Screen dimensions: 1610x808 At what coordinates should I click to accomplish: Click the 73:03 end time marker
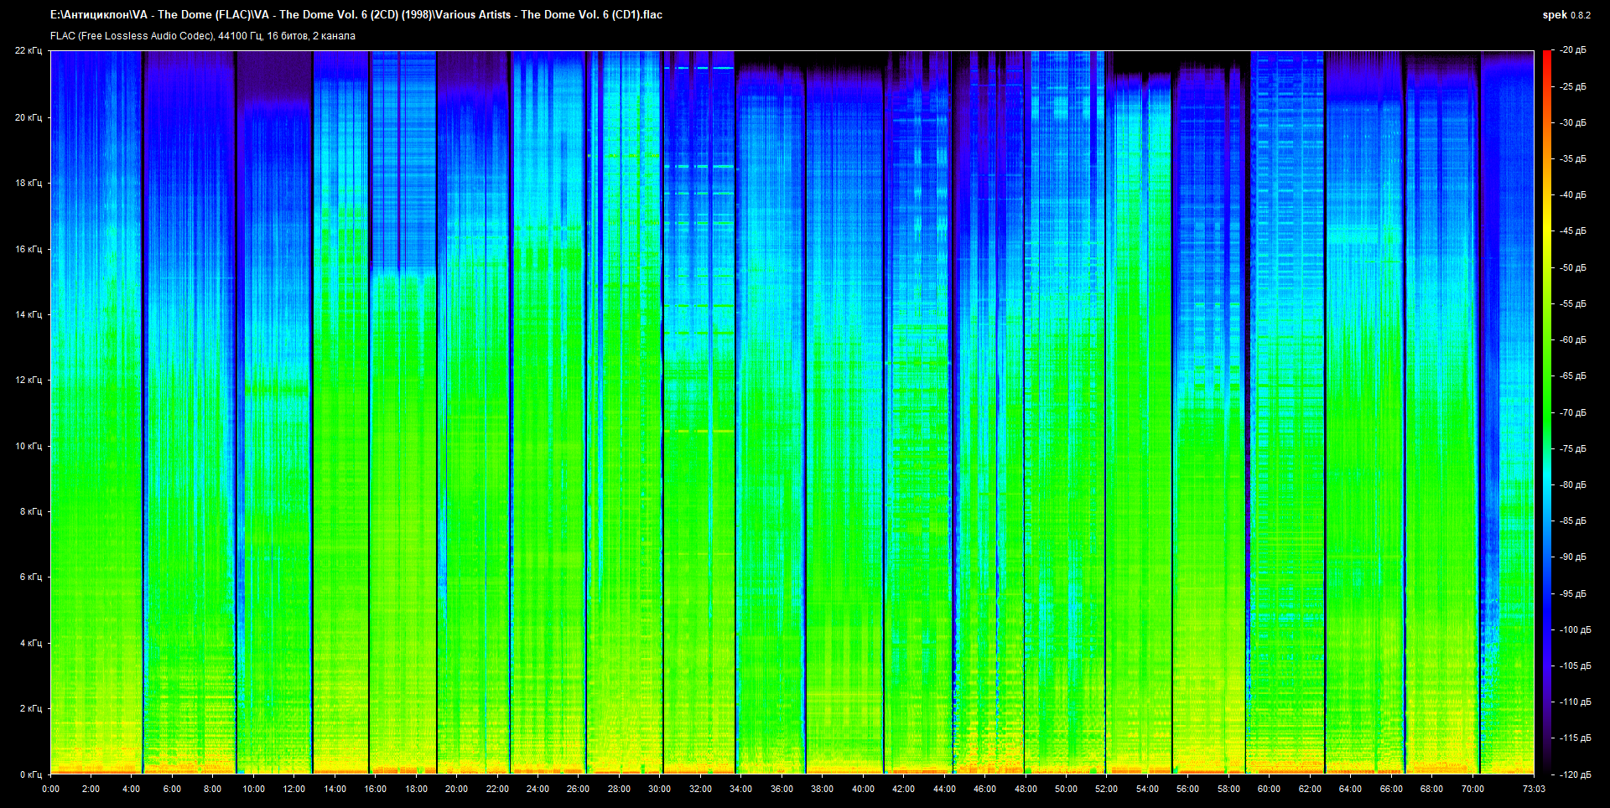1534,789
